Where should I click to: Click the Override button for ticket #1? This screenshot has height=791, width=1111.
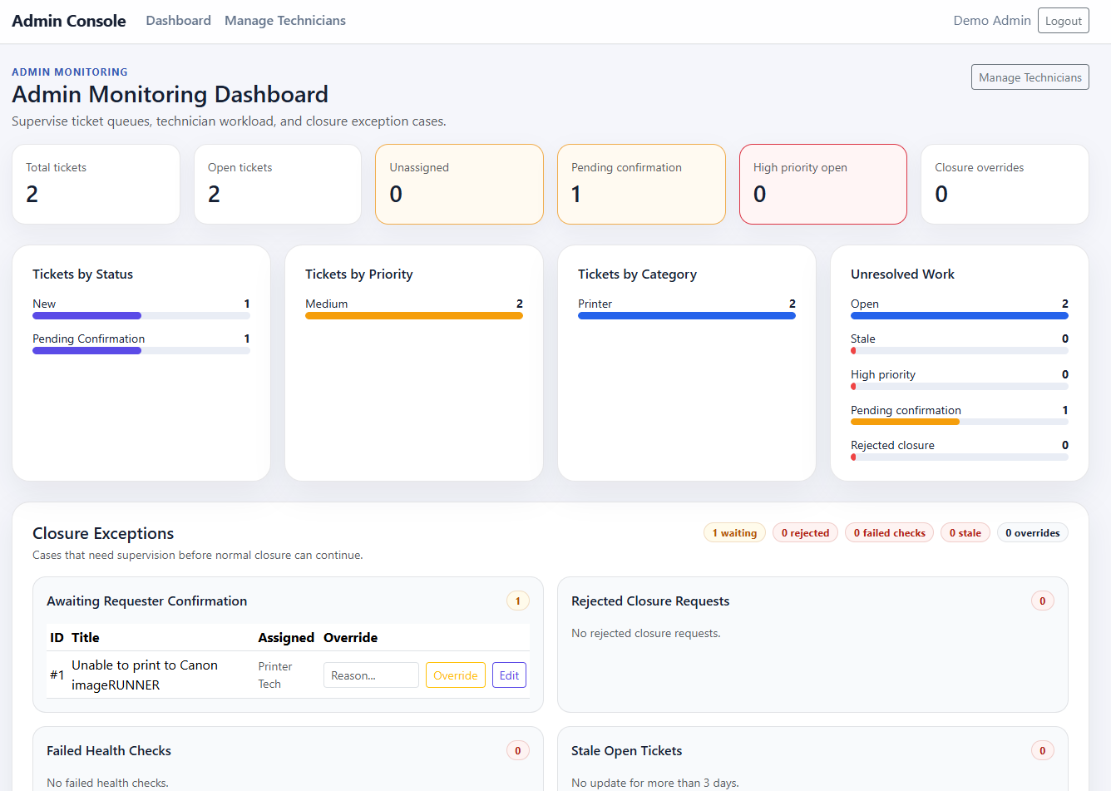(x=456, y=675)
